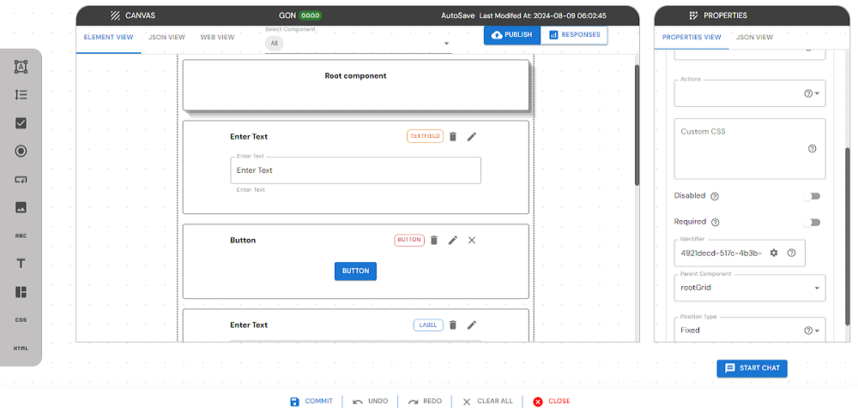This screenshot has width=858, height=411.
Task: Open the Position Type dropdown
Action: click(x=819, y=331)
